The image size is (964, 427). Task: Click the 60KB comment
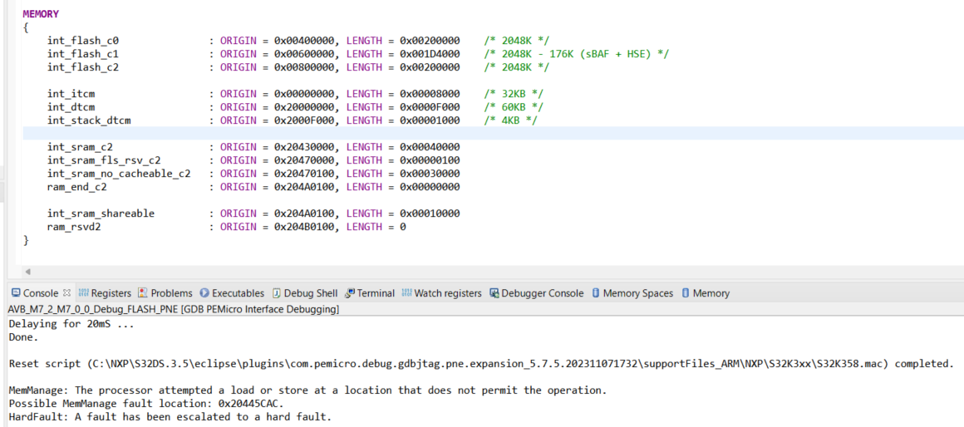(x=514, y=107)
